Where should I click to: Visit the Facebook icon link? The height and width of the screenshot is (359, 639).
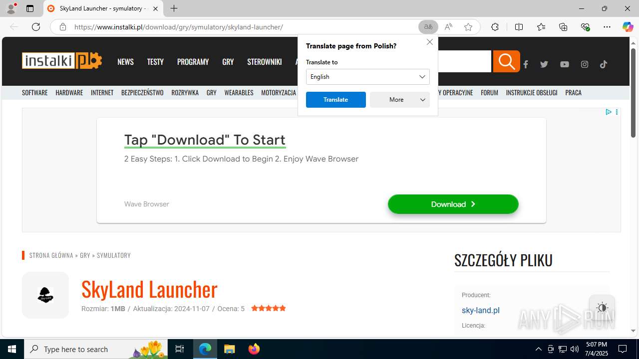pos(526,64)
